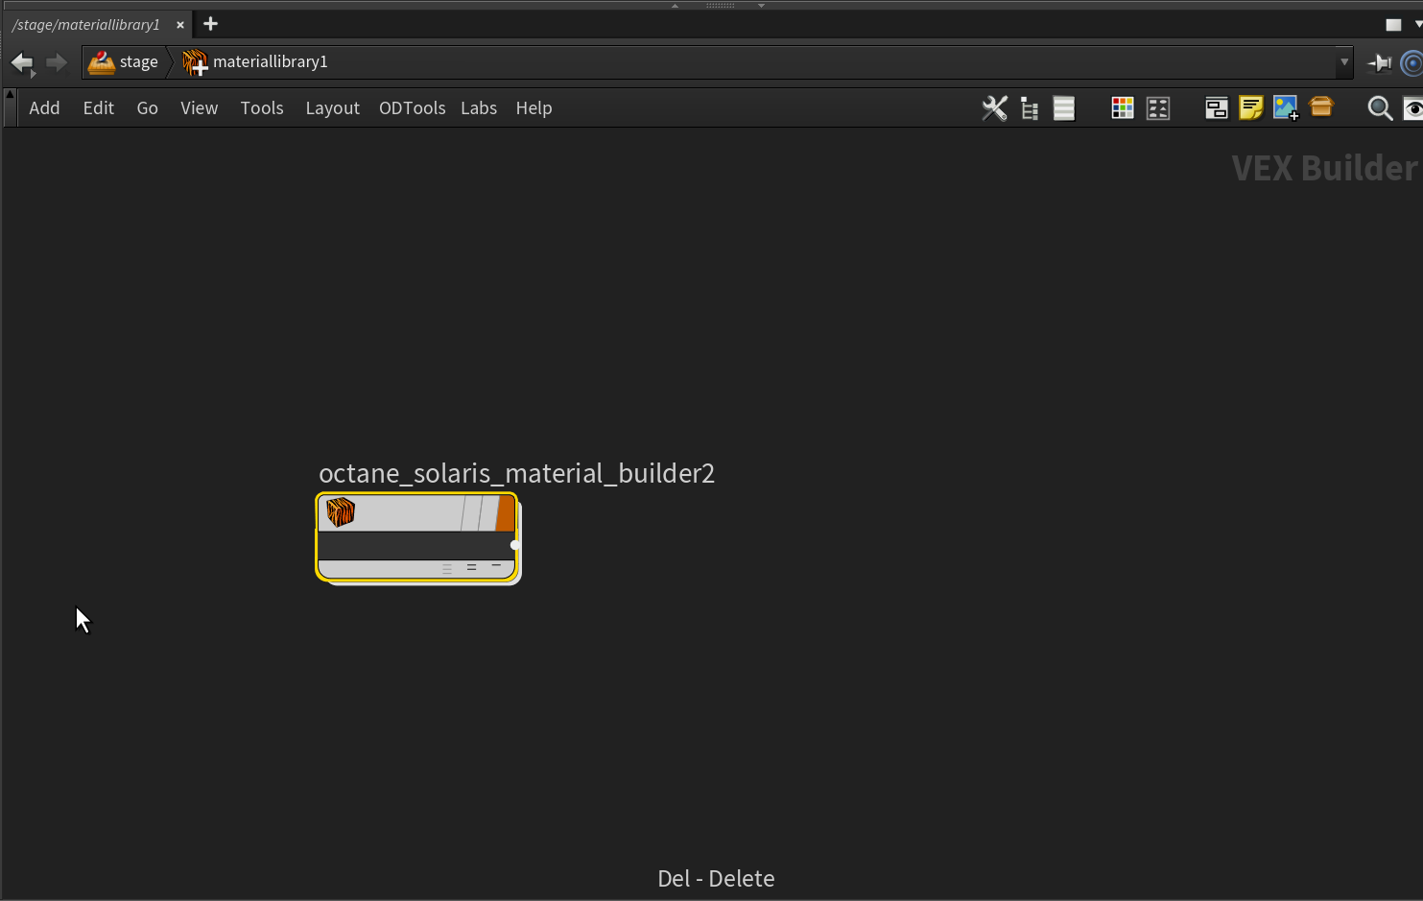Click the eye display options icon

pos(1413,108)
